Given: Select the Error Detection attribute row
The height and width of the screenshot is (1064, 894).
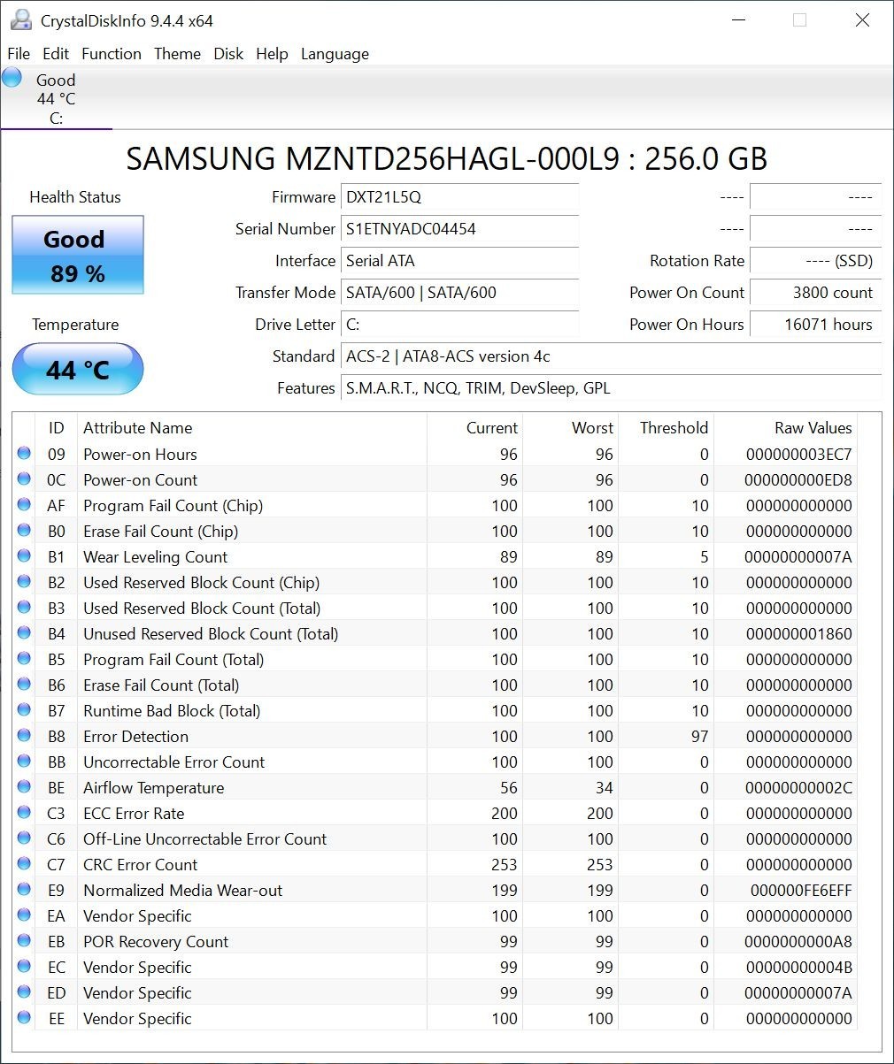Looking at the screenshot, I should (x=435, y=736).
